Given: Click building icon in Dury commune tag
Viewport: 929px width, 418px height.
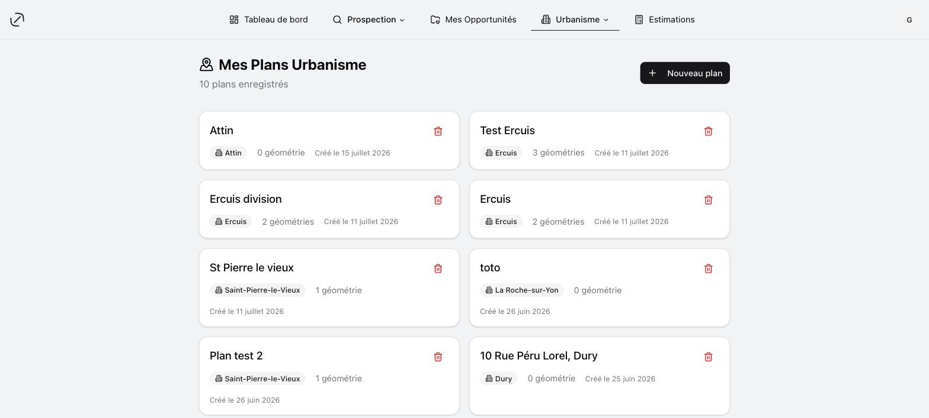Looking at the screenshot, I should [489, 378].
